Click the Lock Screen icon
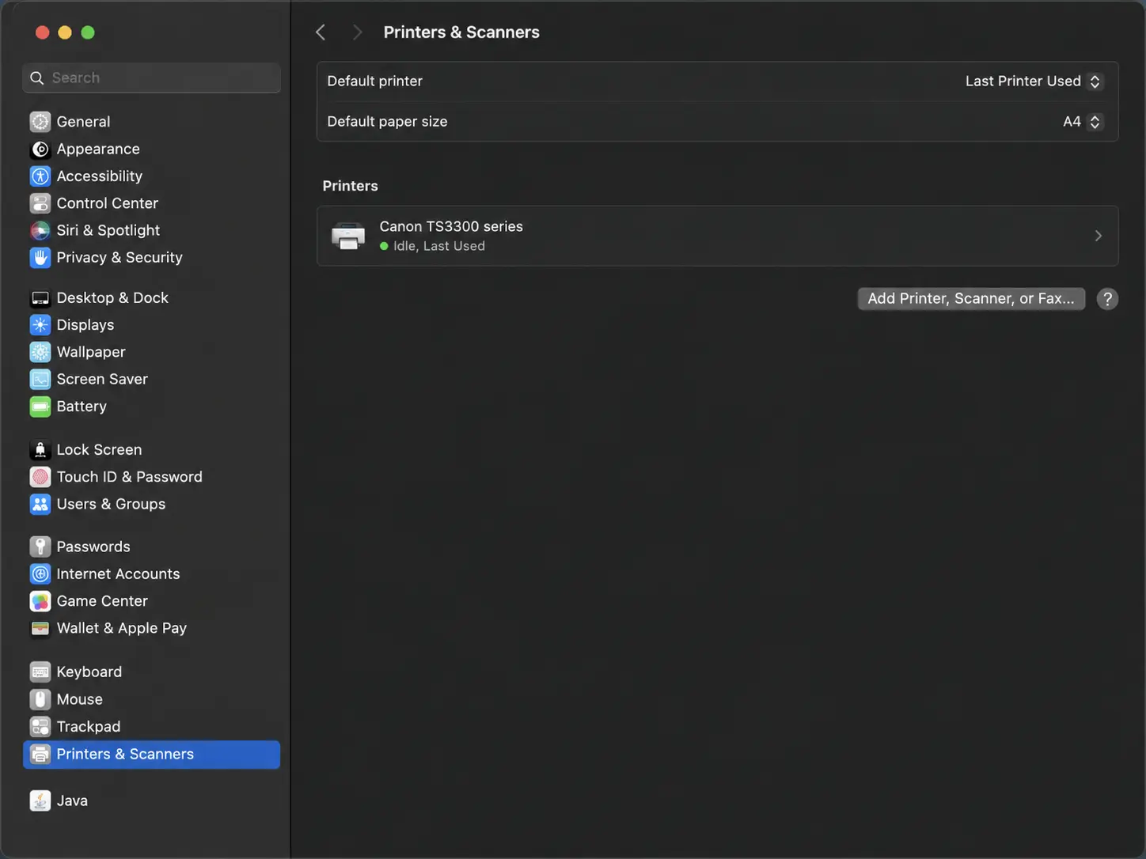 40,450
